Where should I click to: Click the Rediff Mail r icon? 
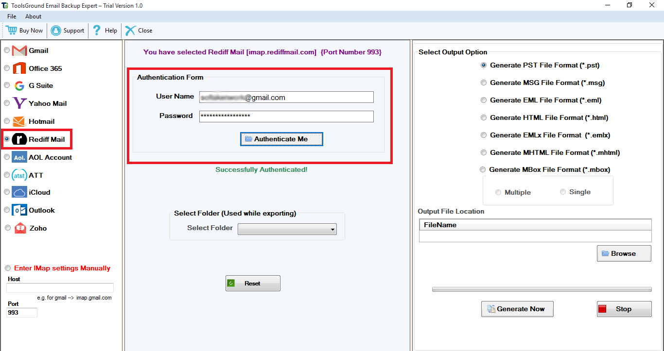(x=19, y=139)
